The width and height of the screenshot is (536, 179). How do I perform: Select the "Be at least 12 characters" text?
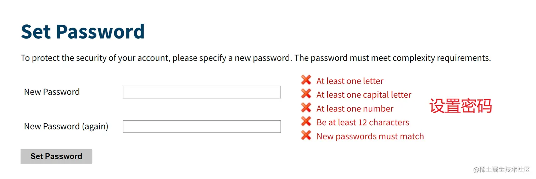pyautogui.click(x=363, y=122)
